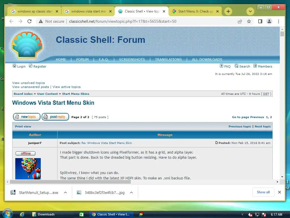Reload the page with the refresh icon
The height and width of the screenshot is (218, 290).
click(x=29, y=21)
